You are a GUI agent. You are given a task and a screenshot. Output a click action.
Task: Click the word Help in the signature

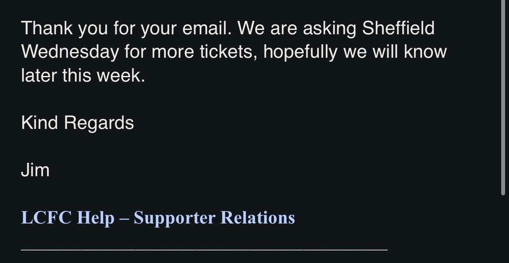tap(96, 218)
